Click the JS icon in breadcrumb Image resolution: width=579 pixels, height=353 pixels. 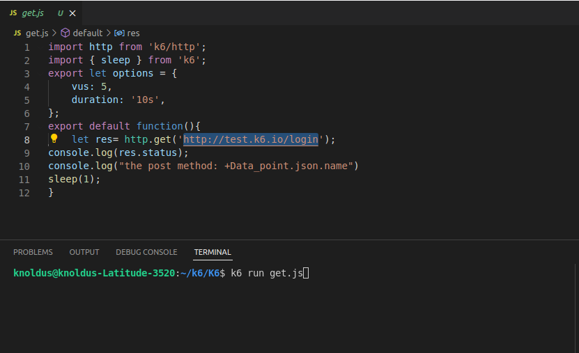(x=17, y=33)
